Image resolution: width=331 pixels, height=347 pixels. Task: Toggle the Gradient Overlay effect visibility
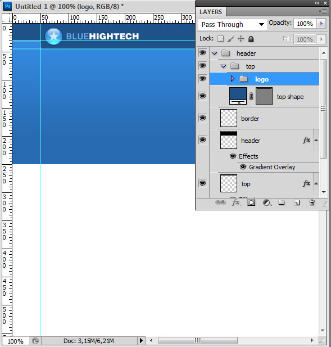coord(243,167)
